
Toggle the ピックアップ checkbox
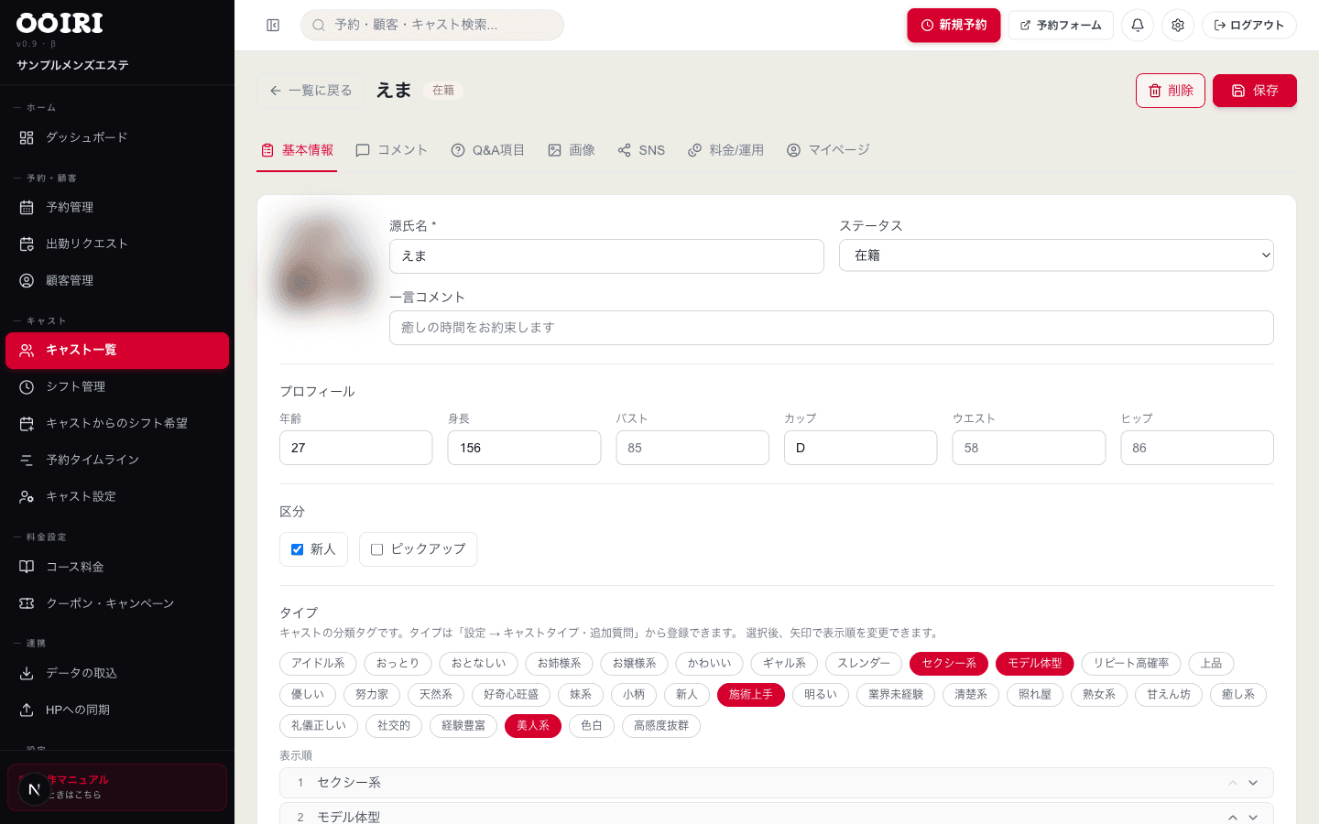(x=376, y=549)
